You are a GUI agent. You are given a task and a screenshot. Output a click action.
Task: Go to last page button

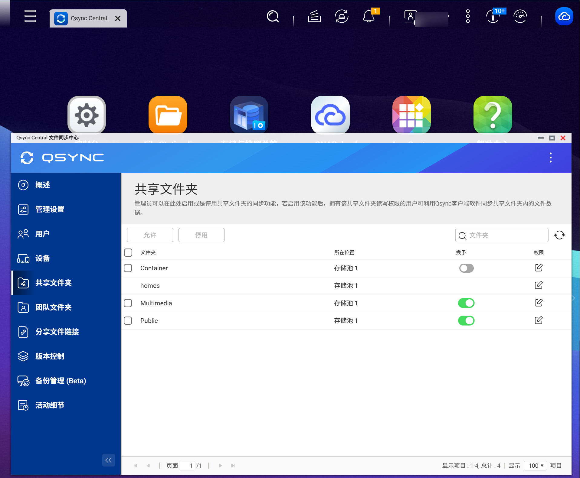point(233,466)
